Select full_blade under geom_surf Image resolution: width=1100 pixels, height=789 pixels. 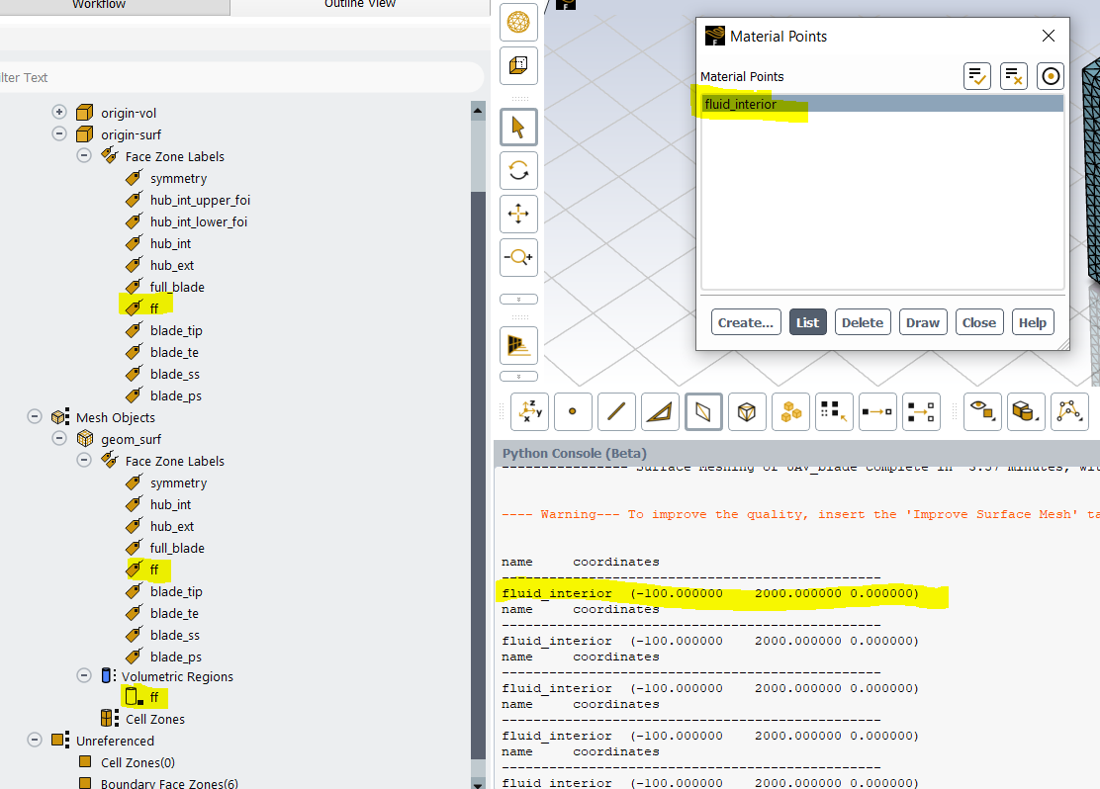click(177, 548)
